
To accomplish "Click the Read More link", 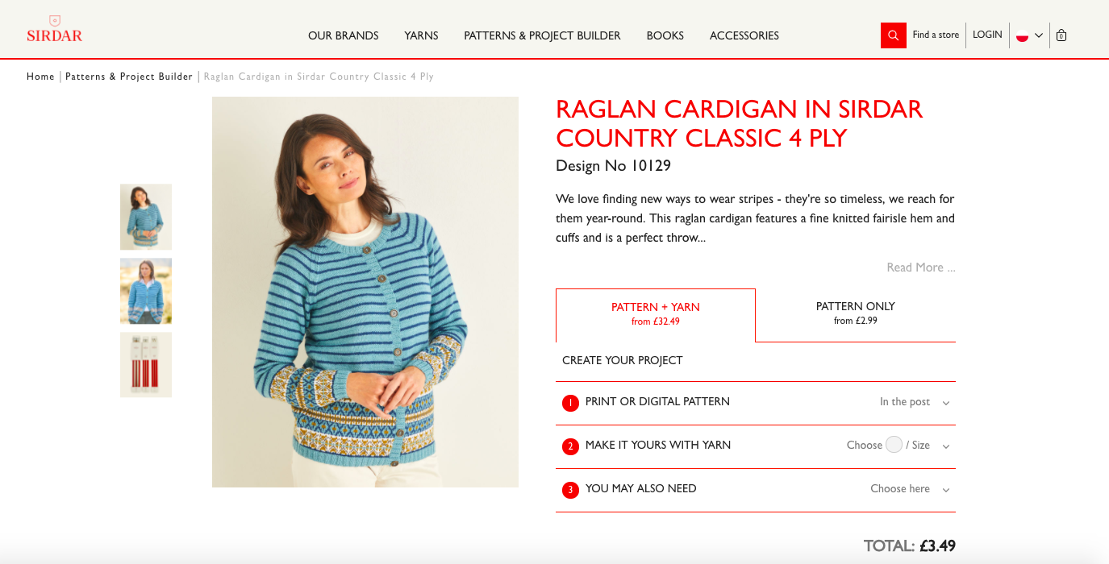I will (x=921, y=267).
